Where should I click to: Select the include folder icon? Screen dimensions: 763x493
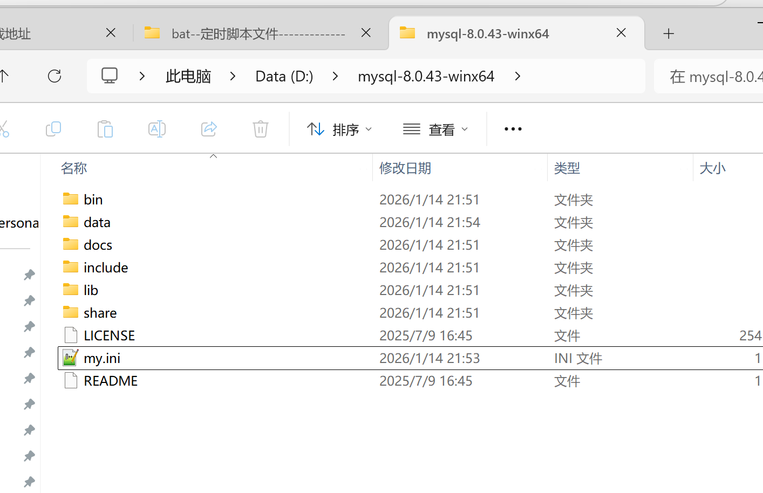point(71,267)
